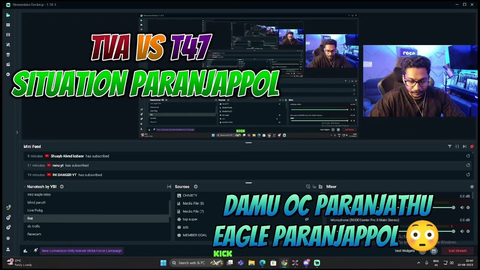Image resolution: width=480 pixels, height=270 pixels.
Task: Add a new source with plus icon
Action: click(196, 187)
